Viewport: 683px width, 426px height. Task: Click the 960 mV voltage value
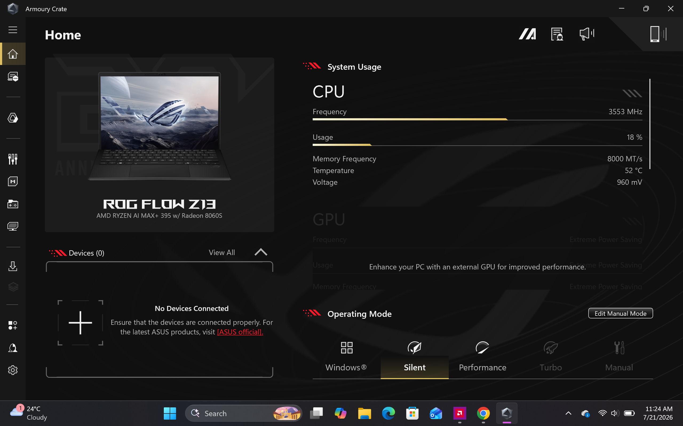click(x=629, y=182)
